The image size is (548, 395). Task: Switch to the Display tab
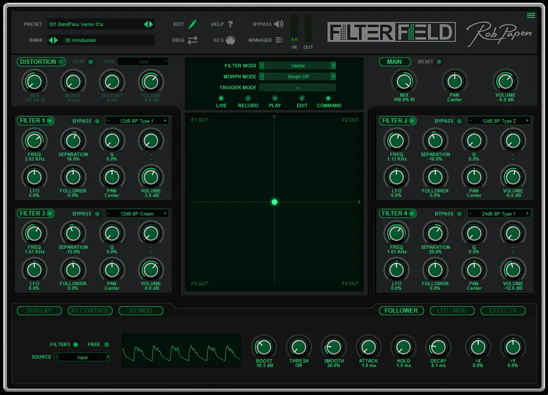click(x=39, y=311)
